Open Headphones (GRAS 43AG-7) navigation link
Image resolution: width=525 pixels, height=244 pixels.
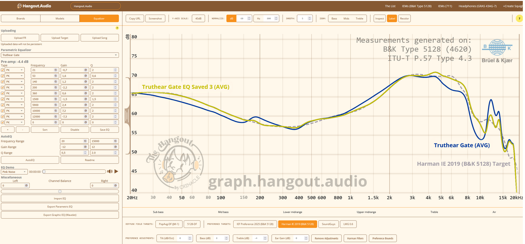point(477,6)
